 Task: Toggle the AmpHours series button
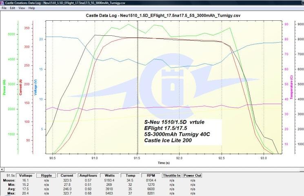coord(88,176)
